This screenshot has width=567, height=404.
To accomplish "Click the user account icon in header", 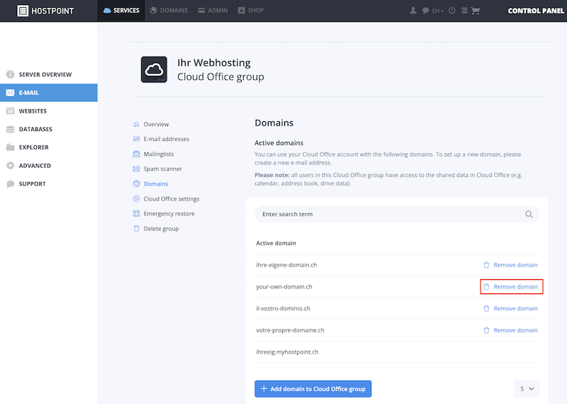I will [x=413, y=11].
